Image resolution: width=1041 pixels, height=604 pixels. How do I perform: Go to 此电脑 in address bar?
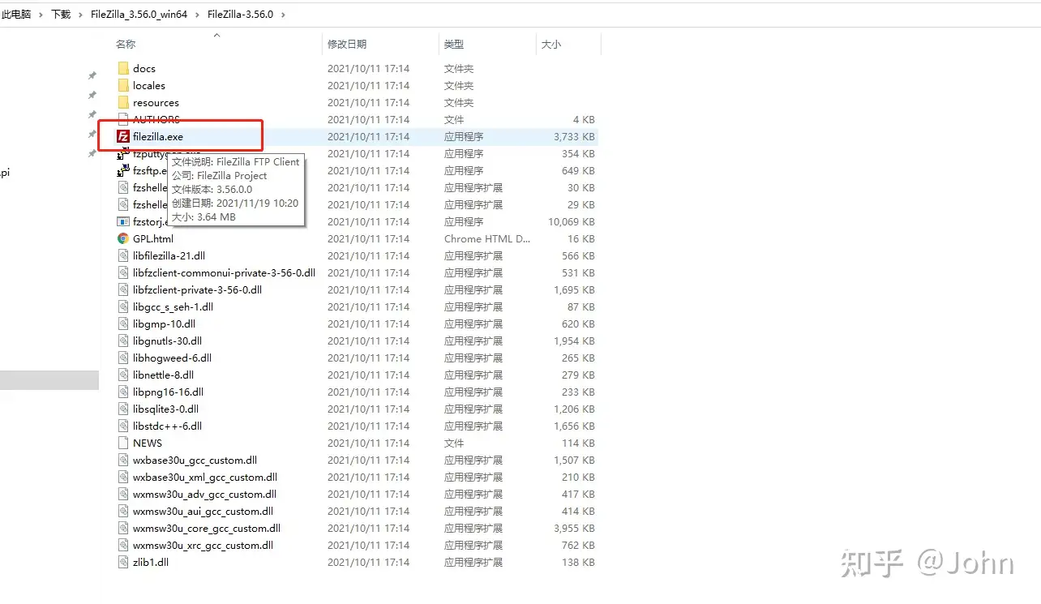tap(15, 15)
